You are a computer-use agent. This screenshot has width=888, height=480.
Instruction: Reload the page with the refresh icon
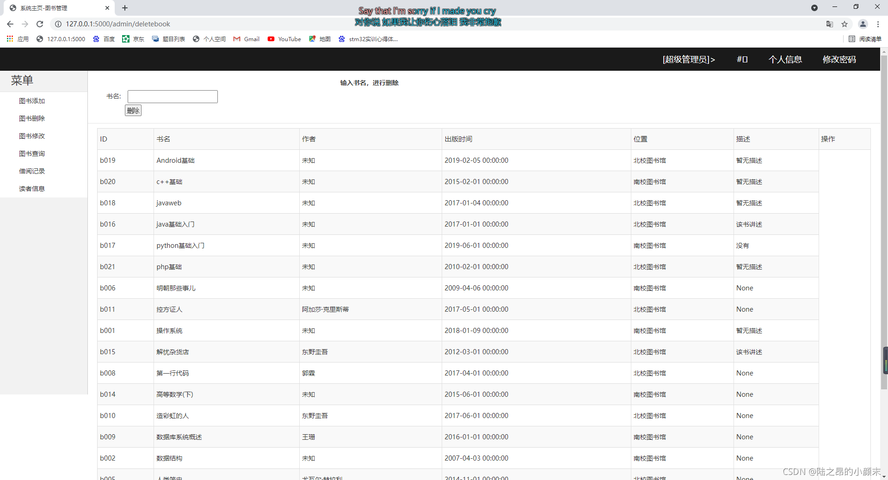(40, 24)
